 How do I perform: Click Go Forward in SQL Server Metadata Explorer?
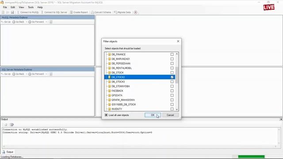[36, 74]
